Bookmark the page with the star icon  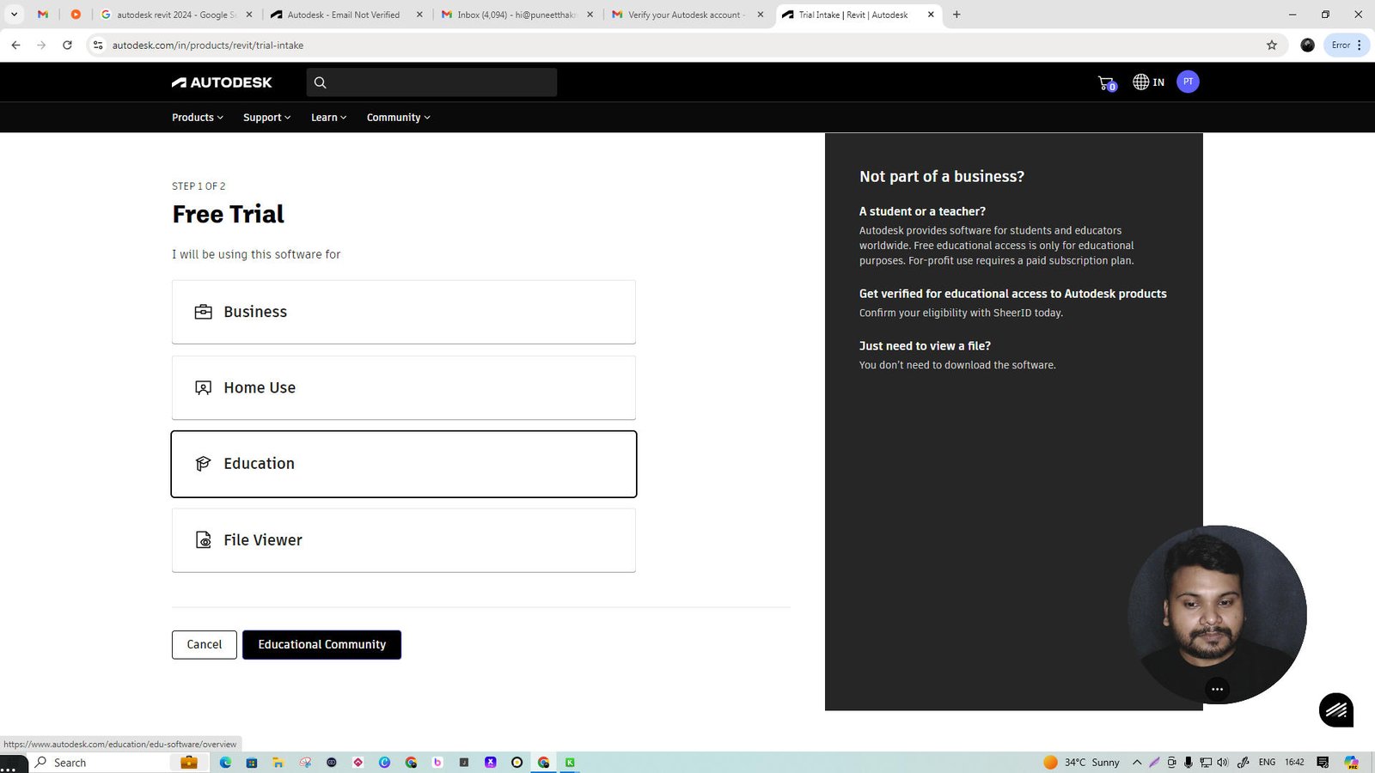point(1272,46)
